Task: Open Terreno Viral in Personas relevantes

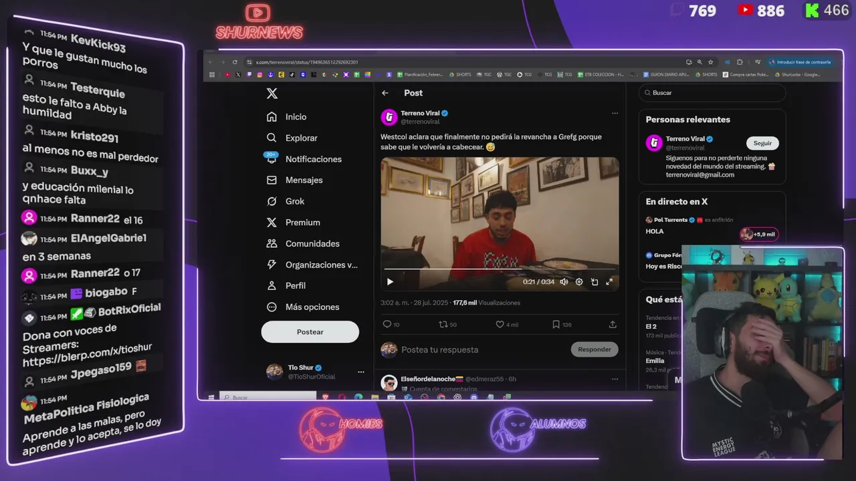Action: tap(685, 139)
